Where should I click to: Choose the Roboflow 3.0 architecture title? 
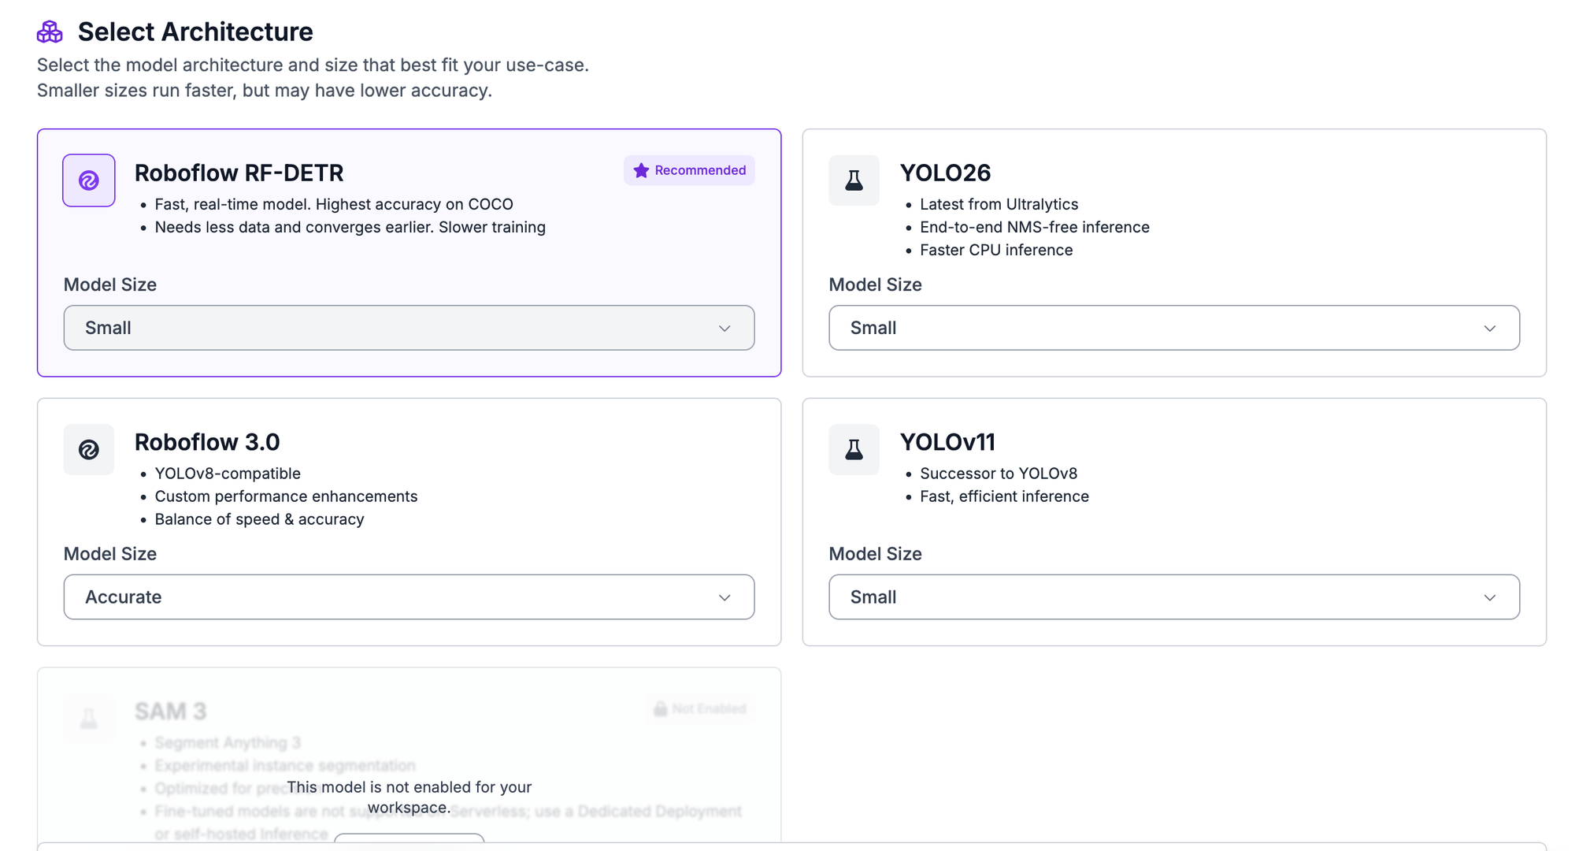207,442
